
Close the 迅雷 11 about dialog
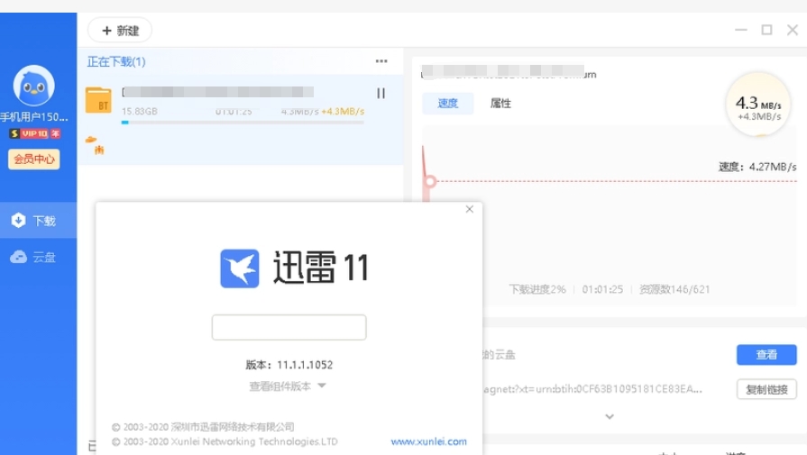470,209
